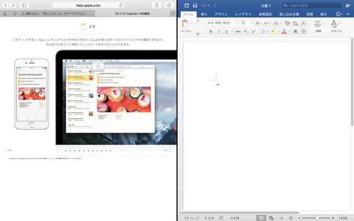Select Draft view icon in status bar

(291, 218)
